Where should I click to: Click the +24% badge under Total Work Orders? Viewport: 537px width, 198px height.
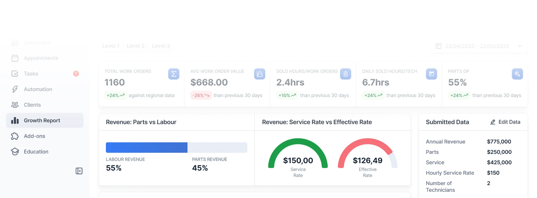pyautogui.click(x=115, y=95)
